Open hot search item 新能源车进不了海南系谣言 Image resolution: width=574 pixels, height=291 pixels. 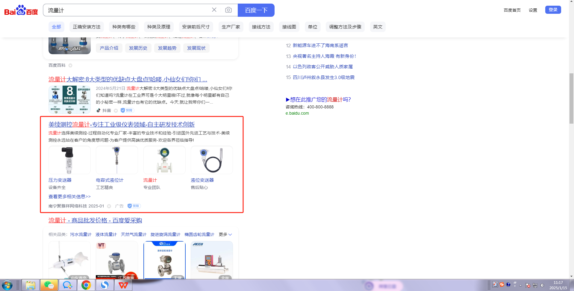tap(320, 46)
